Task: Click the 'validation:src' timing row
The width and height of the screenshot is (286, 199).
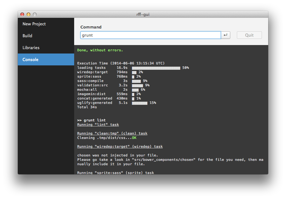Action: click(113, 85)
